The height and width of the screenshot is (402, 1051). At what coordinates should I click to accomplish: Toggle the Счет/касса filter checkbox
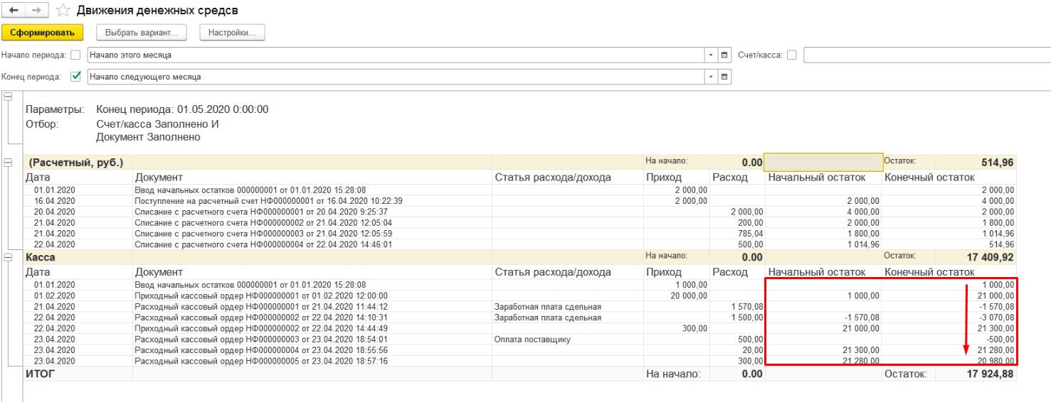point(791,55)
